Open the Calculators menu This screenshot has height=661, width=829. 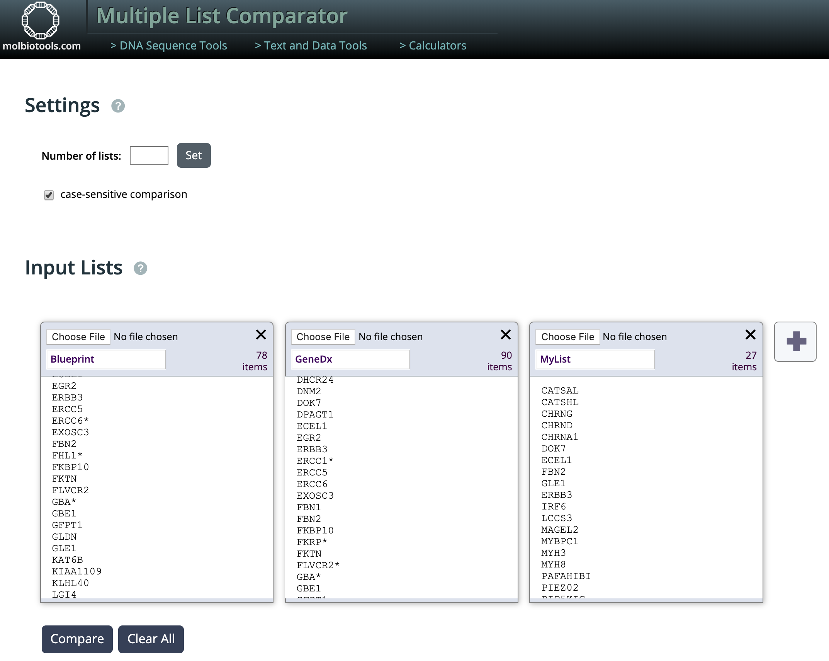tap(433, 46)
